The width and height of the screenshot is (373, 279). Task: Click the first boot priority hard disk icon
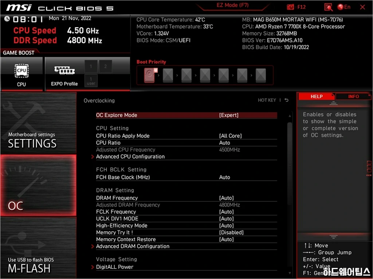coord(150,75)
